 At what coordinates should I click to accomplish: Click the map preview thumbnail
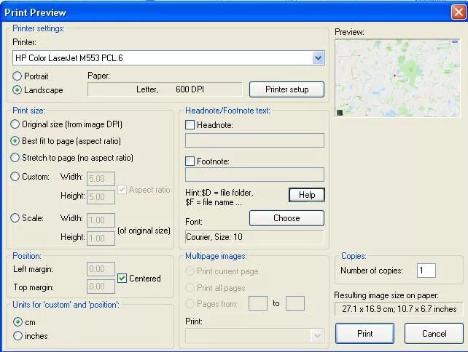pos(397,78)
